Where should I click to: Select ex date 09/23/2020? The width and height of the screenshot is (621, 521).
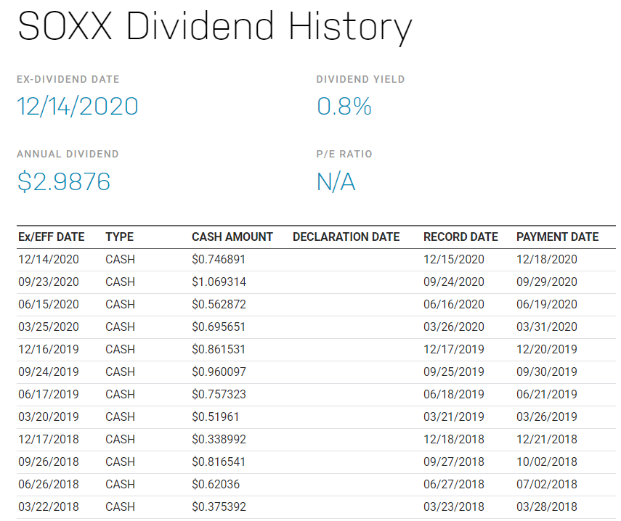pos(49,282)
